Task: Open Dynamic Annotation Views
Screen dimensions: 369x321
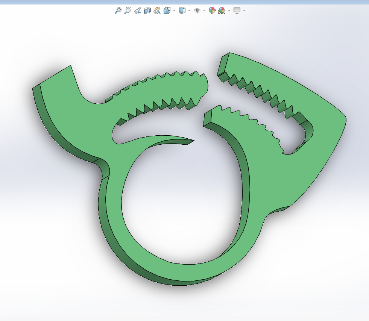Action: pyautogui.click(x=157, y=11)
